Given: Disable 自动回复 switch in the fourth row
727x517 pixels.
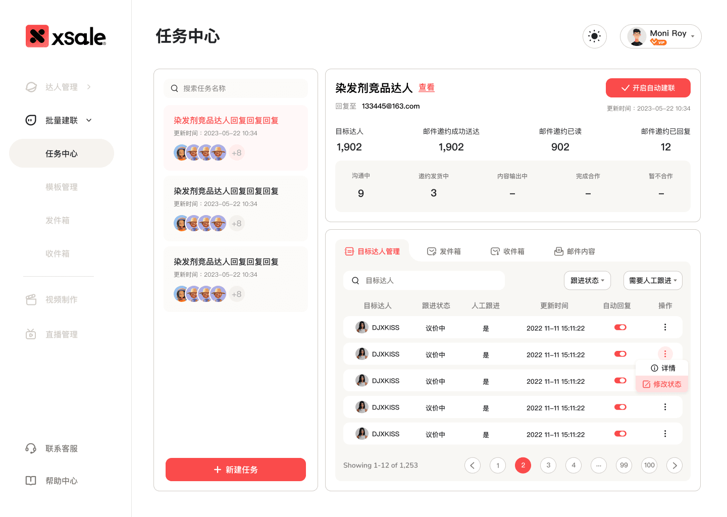Looking at the screenshot, I should pos(620,407).
